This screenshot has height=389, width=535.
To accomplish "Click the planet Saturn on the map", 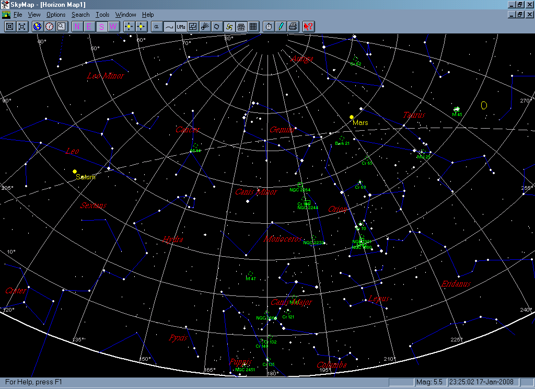I will pyautogui.click(x=75, y=171).
